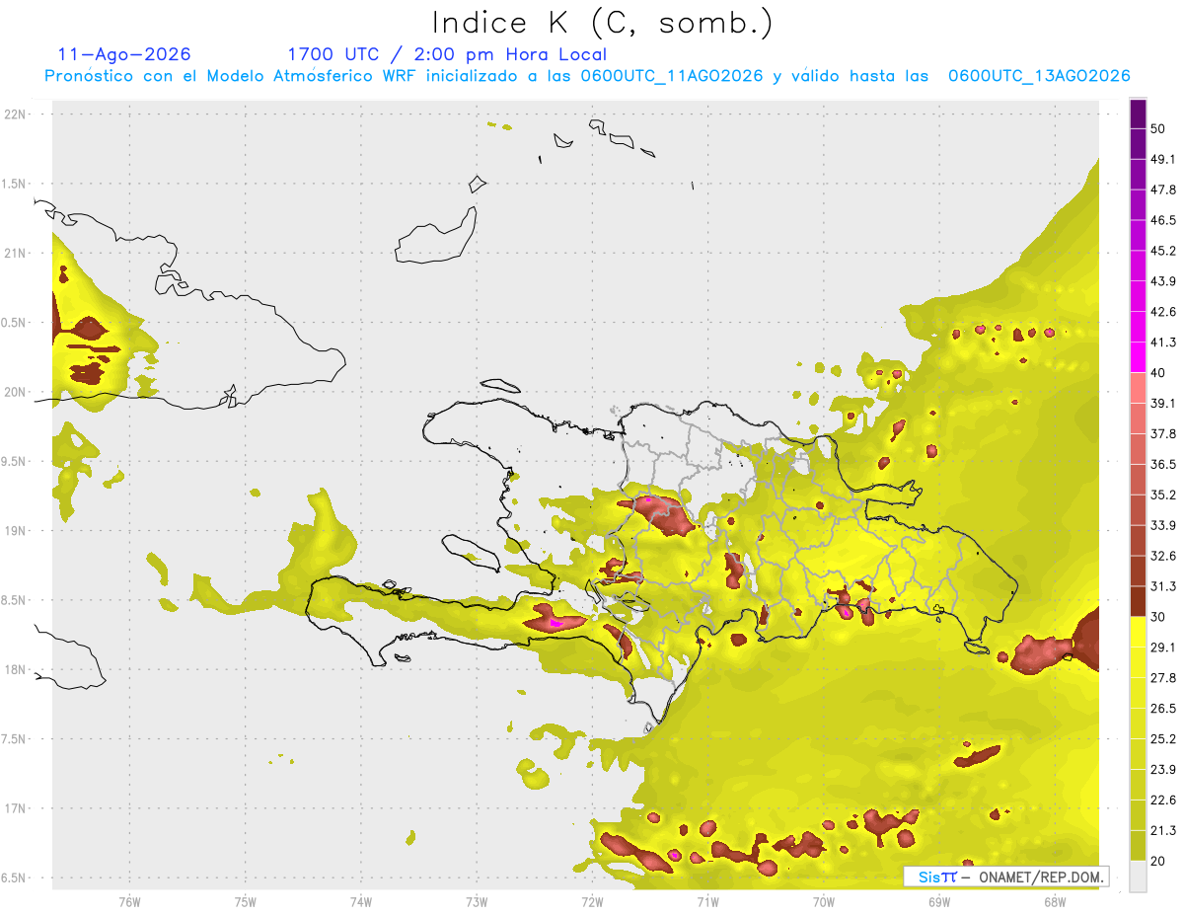Image resolution: width=1184 pixels, height=915 pixels.
Task: Click the 72W longitude label
Action: 592,902
